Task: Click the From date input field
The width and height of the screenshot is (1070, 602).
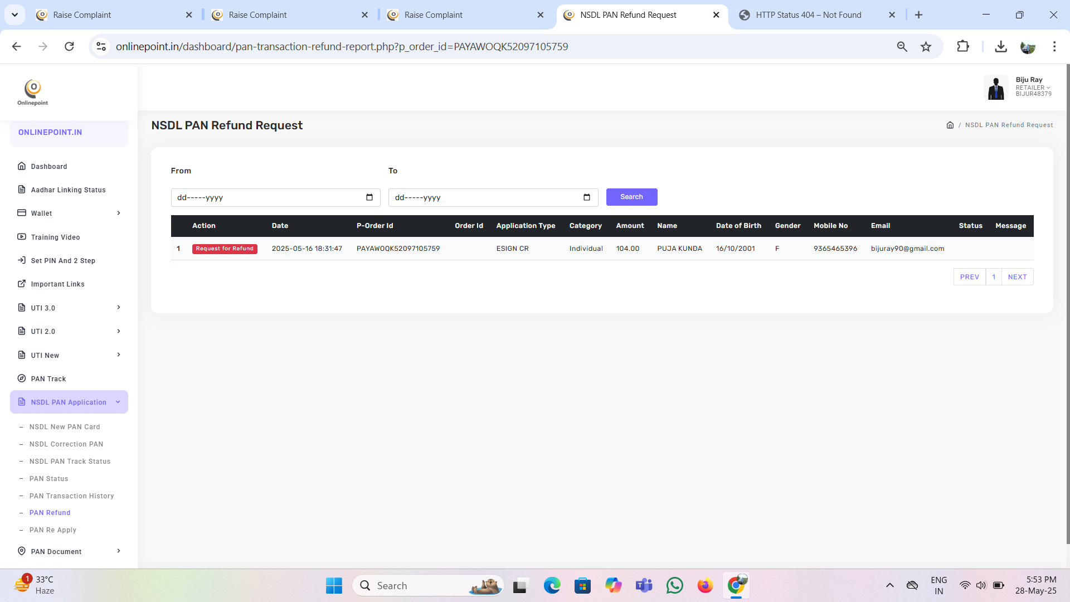Action: point(267,197)
